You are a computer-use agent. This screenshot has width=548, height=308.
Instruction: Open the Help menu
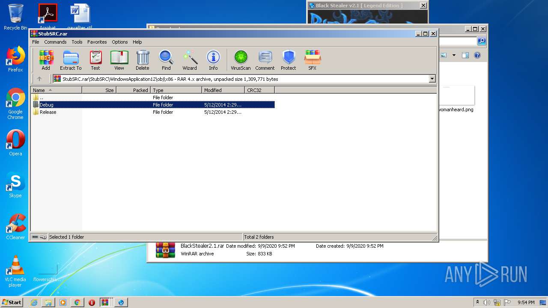click(x=137, y=42)
